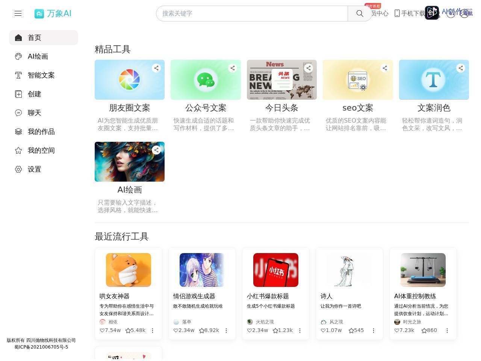The image size is (481, 361).
Task: Open the 手机下载 link
Action: click(410, 14)
